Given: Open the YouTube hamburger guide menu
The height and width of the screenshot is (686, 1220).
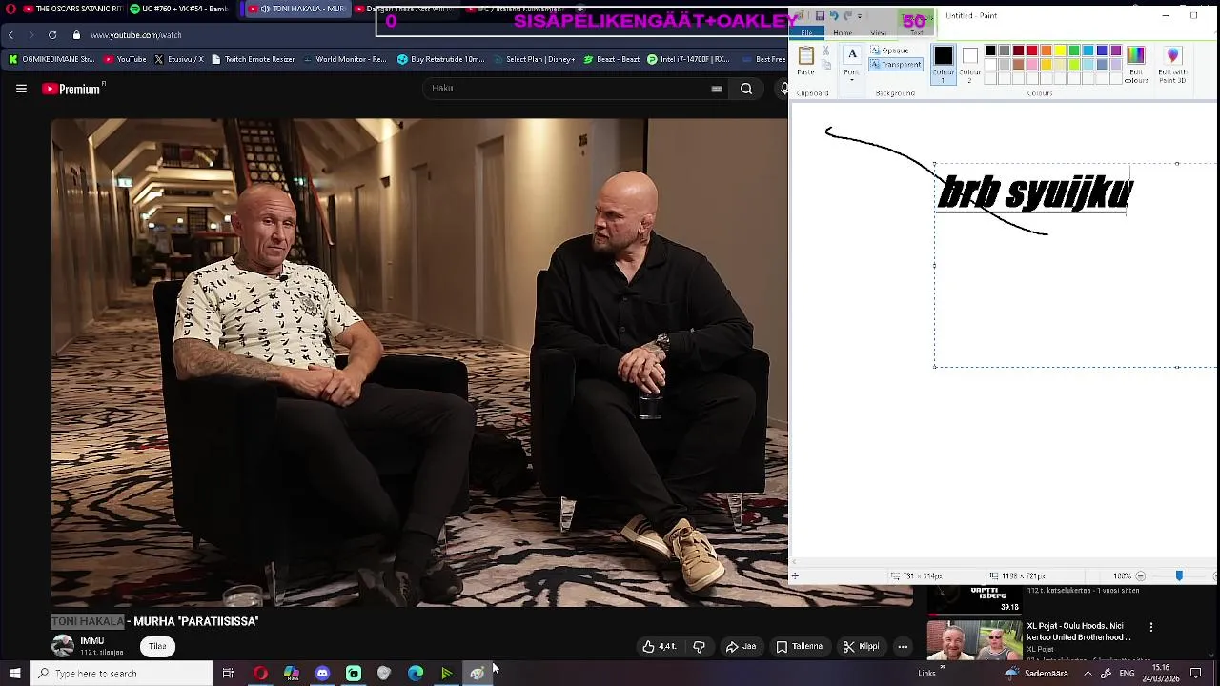Looking at the screenshot, I should pyautogui.click(x=21, y=89).
